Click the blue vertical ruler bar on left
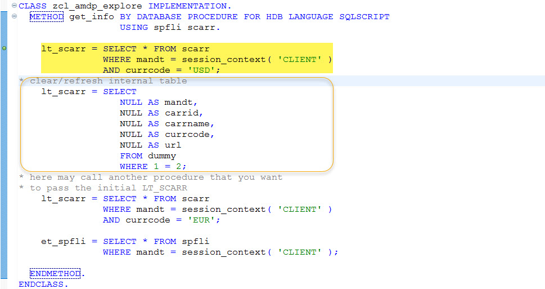 click(x=4, y=145)
